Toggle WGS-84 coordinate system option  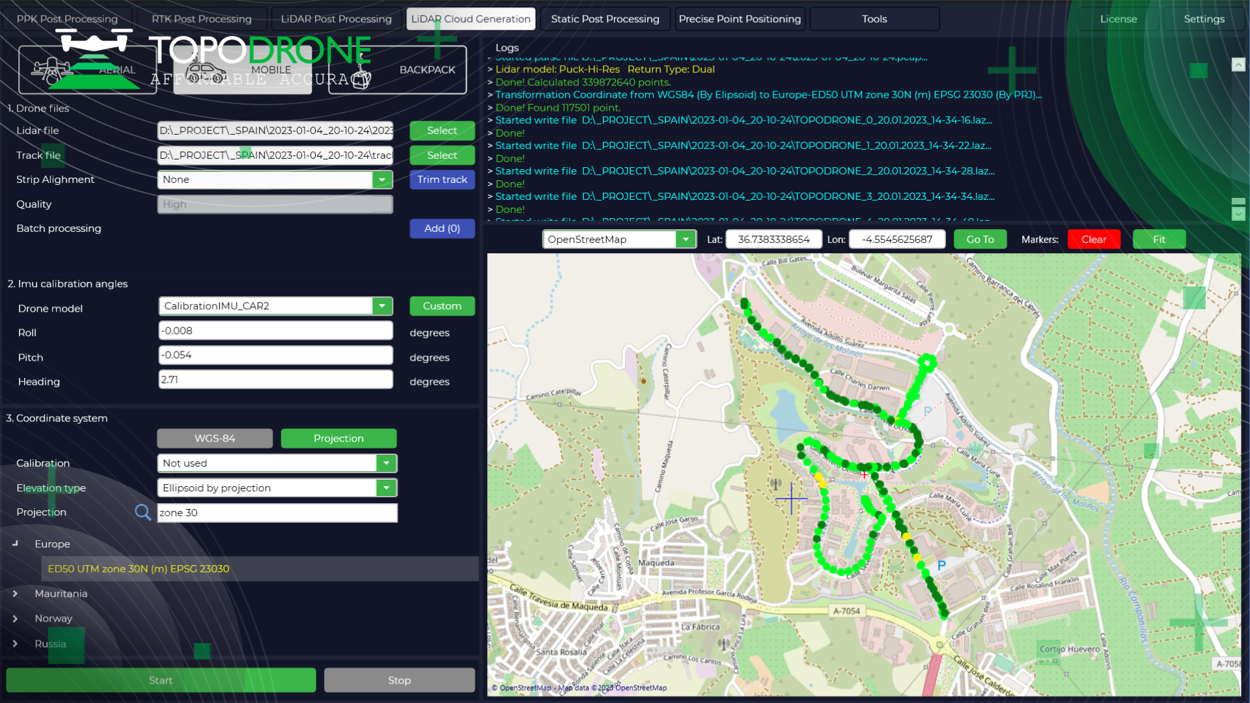point(215,439)
